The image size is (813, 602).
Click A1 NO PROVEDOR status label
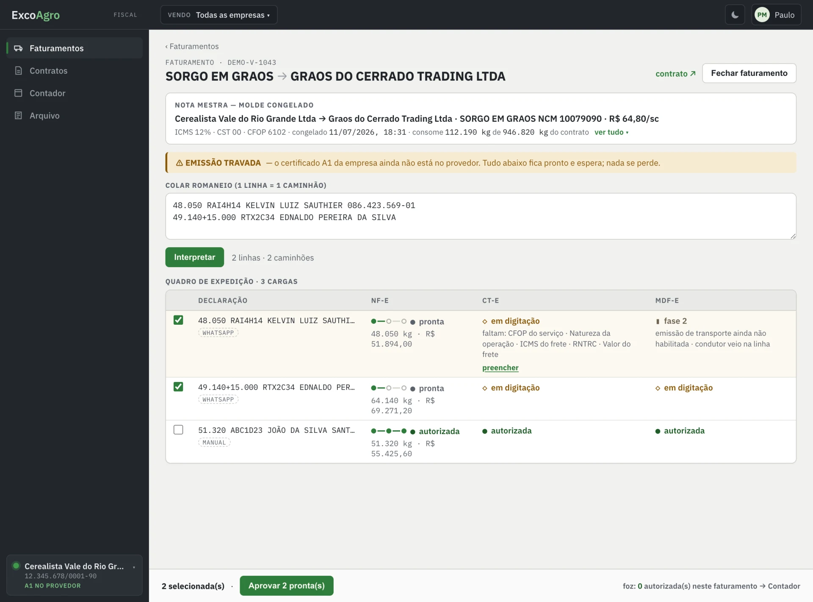point(53,586)
